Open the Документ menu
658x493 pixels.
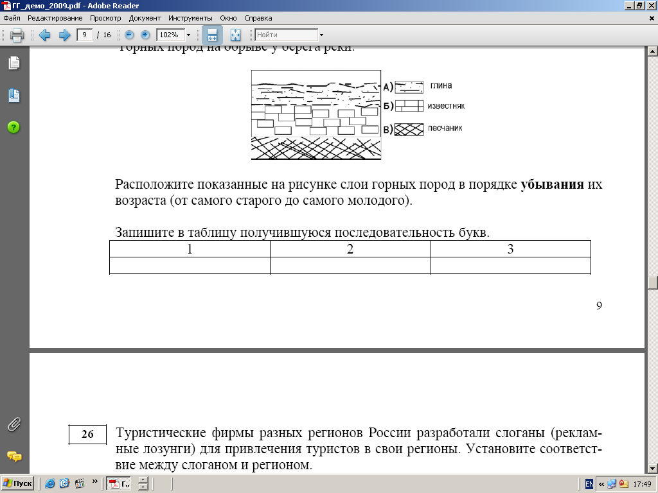[145, 18]
